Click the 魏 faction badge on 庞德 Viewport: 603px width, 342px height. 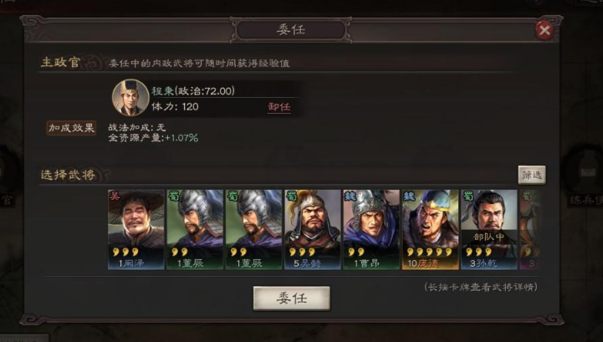coord(409,197)
